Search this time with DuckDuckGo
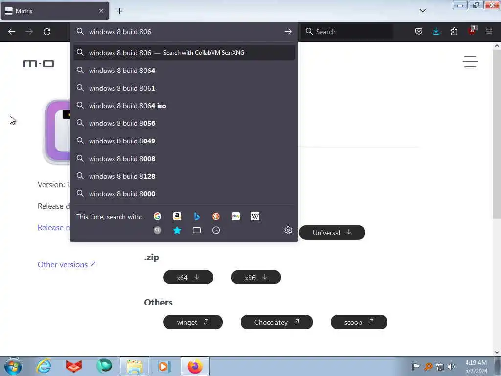501x376 pixels. [x=216, y=216]
